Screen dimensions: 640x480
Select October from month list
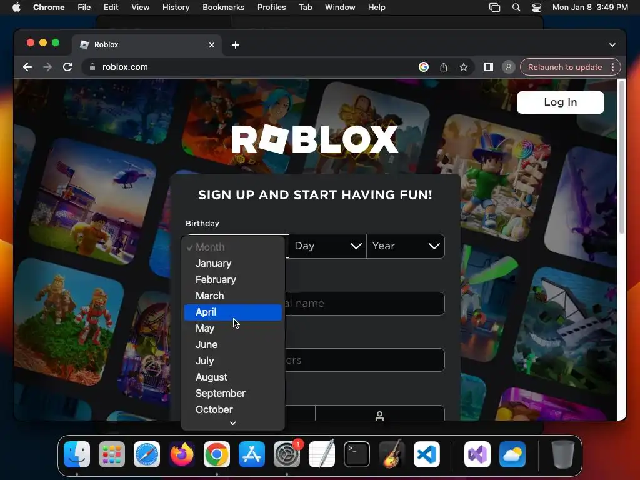click(233, 409)
